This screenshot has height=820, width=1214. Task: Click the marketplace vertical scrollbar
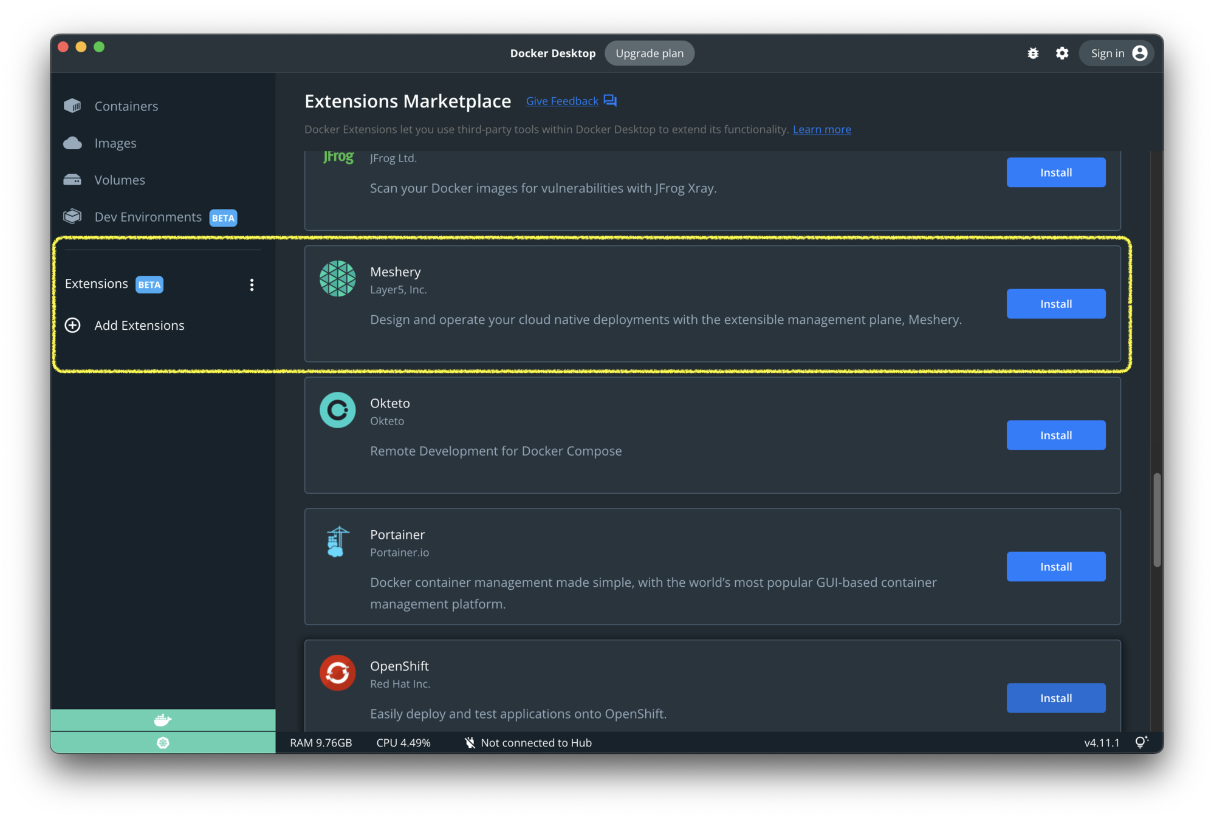pyautogui.click(x=1157, y=520)
